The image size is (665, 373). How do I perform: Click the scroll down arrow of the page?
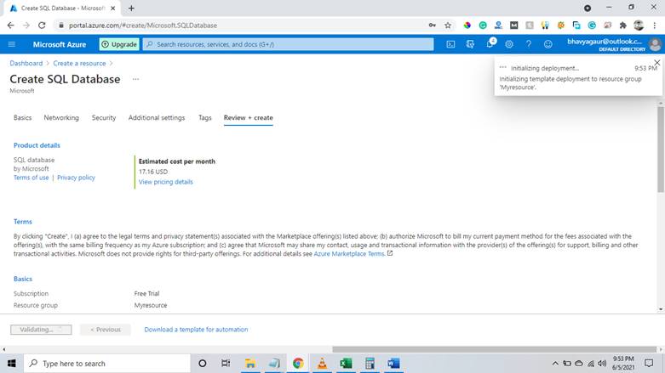pyautogui.click(x=661, y=309)
